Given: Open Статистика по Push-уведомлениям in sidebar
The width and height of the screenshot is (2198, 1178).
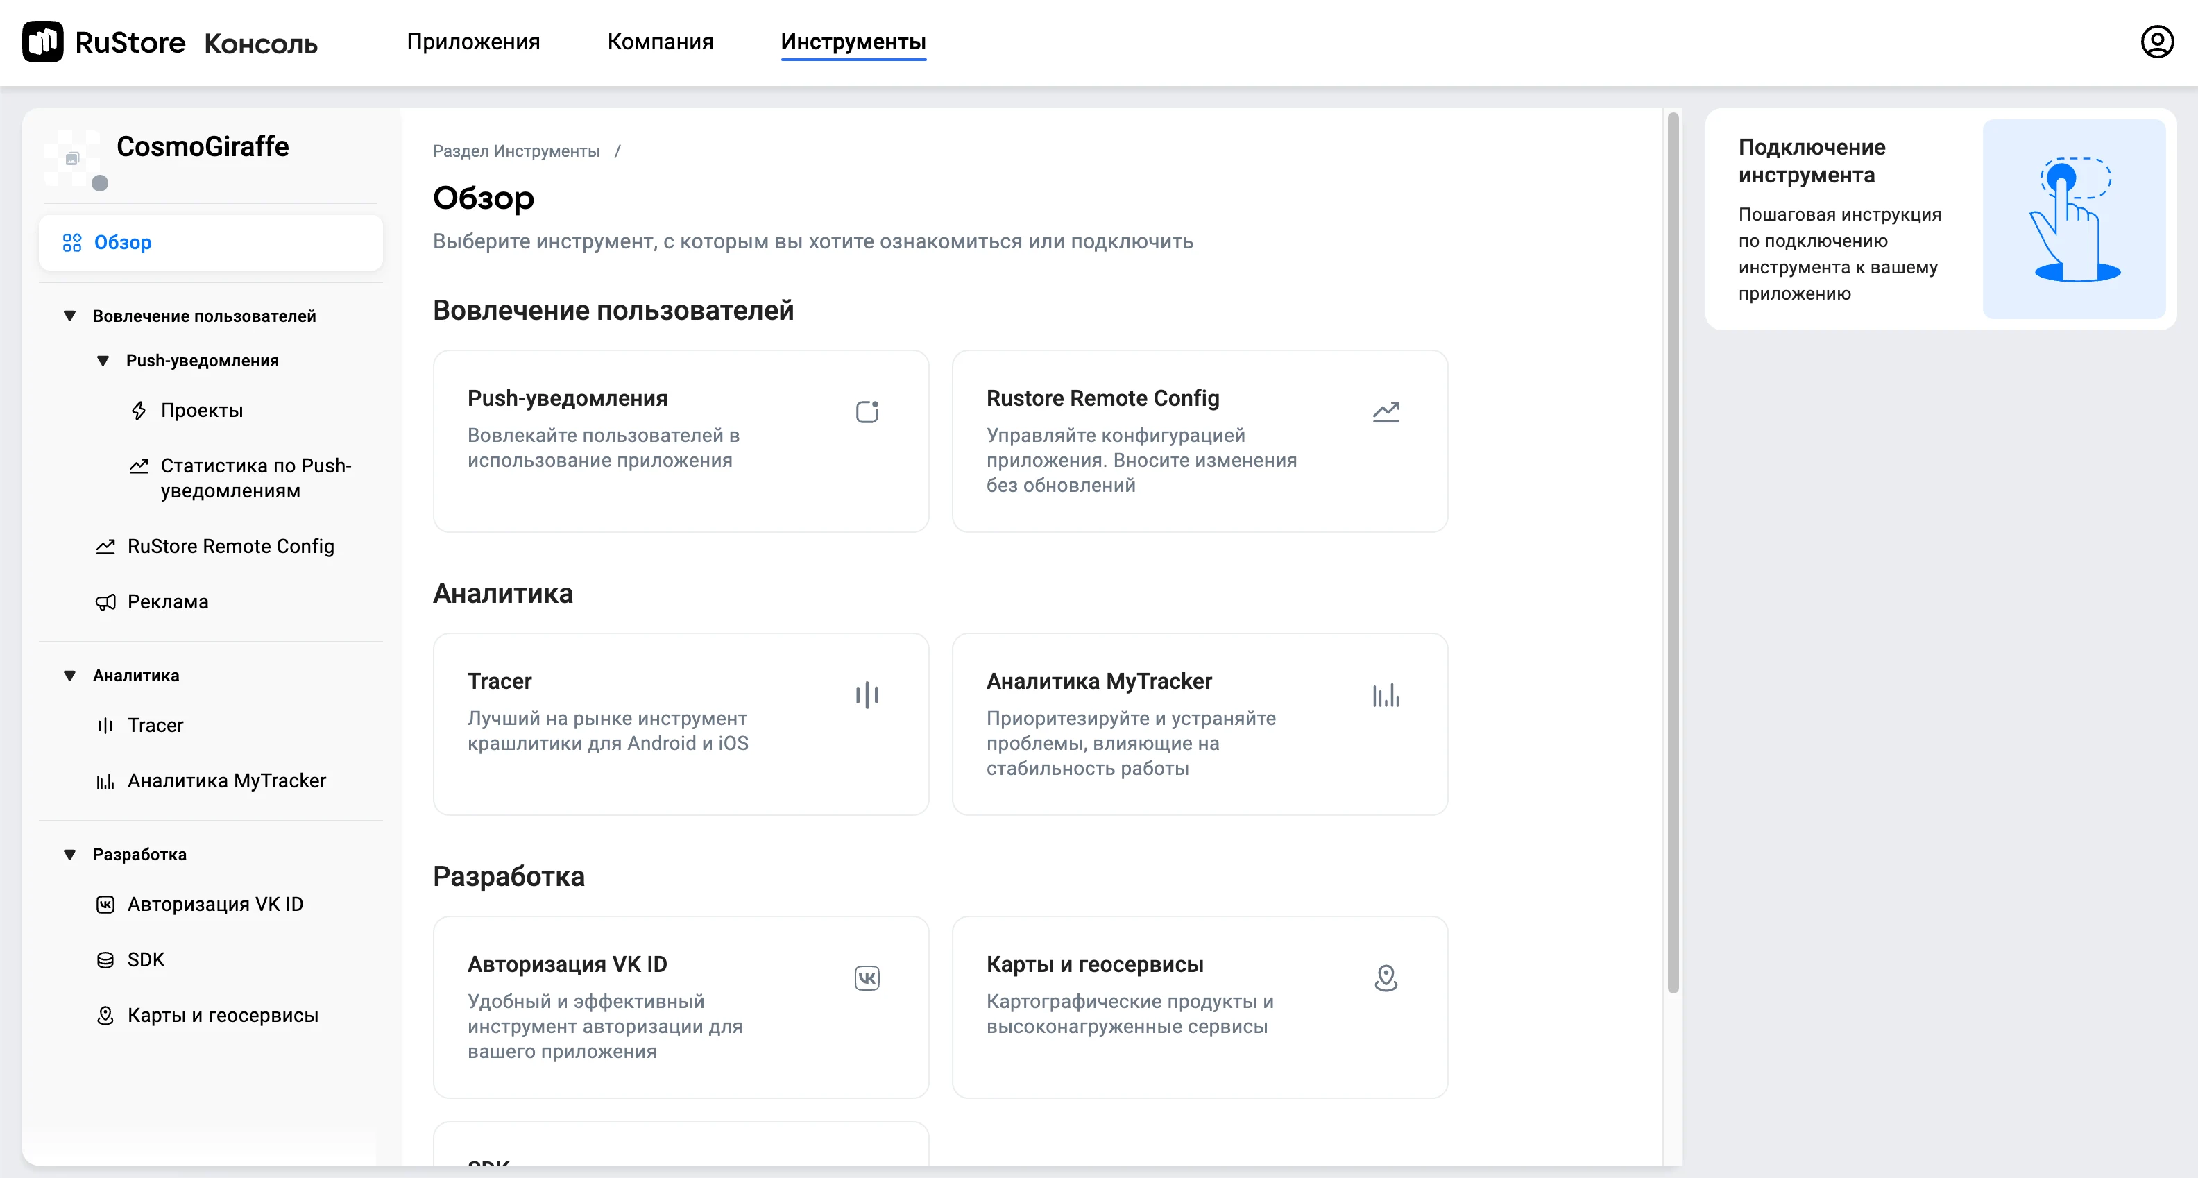Looking at the screenshot, I should pyautogui.click(x=255, y=478).
